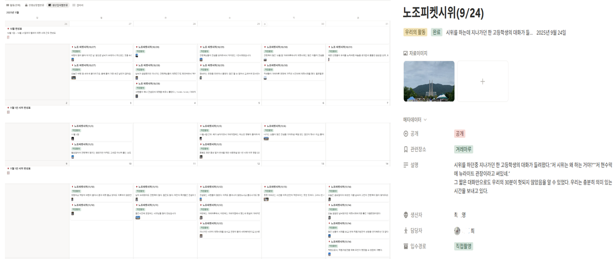Open the 갤러리 gallery view tab
Image resolution: width=614 pixels, height=259 pixels.
[78, 5]
